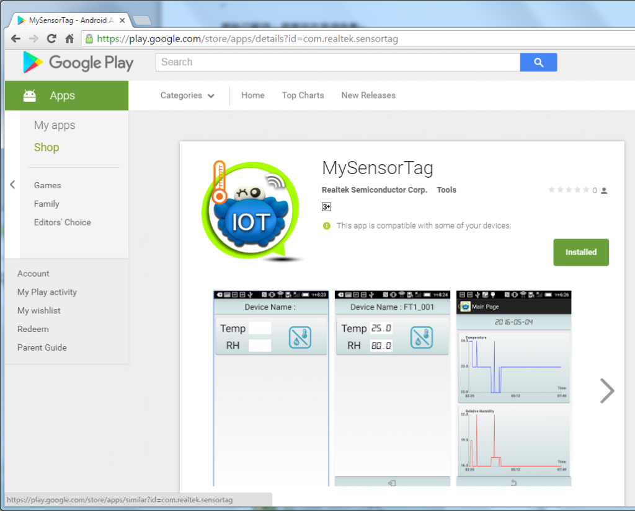The height and width of the screenshot is (511, 635).
Task: Switch to the Top Charts tab
Action: tap(303, 95)
